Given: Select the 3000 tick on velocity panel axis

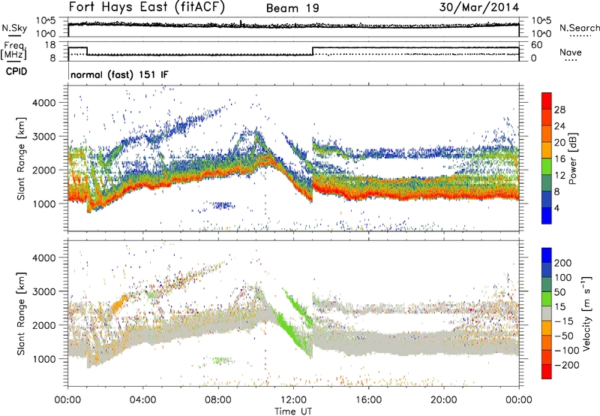Looking at the screenshot, I should click(44, 291).
